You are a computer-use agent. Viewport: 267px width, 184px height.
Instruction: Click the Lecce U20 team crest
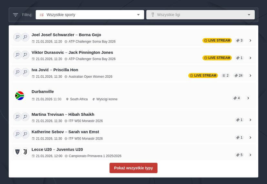[17, 152]
